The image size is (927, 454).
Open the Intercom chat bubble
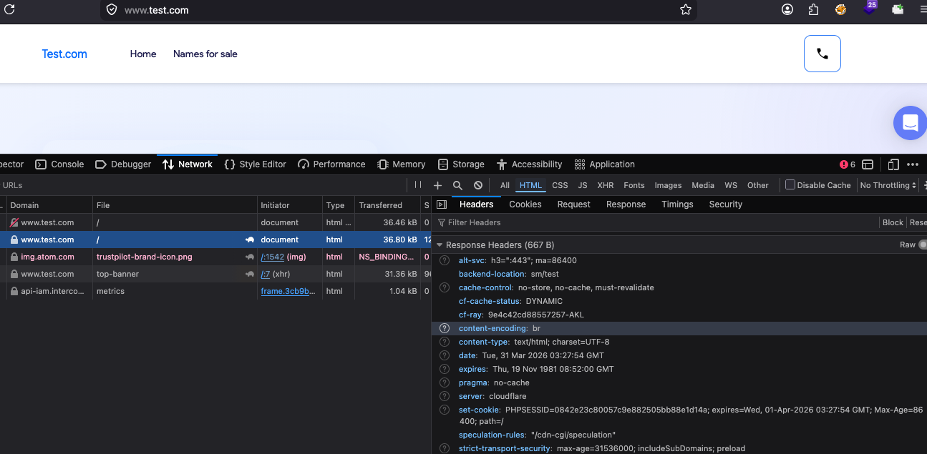click(x=909, y=123)
